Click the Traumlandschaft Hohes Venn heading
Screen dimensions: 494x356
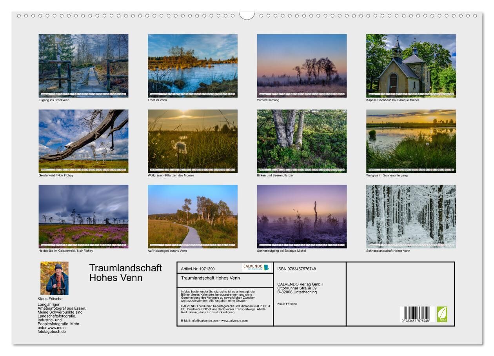(x=125, y=272)
